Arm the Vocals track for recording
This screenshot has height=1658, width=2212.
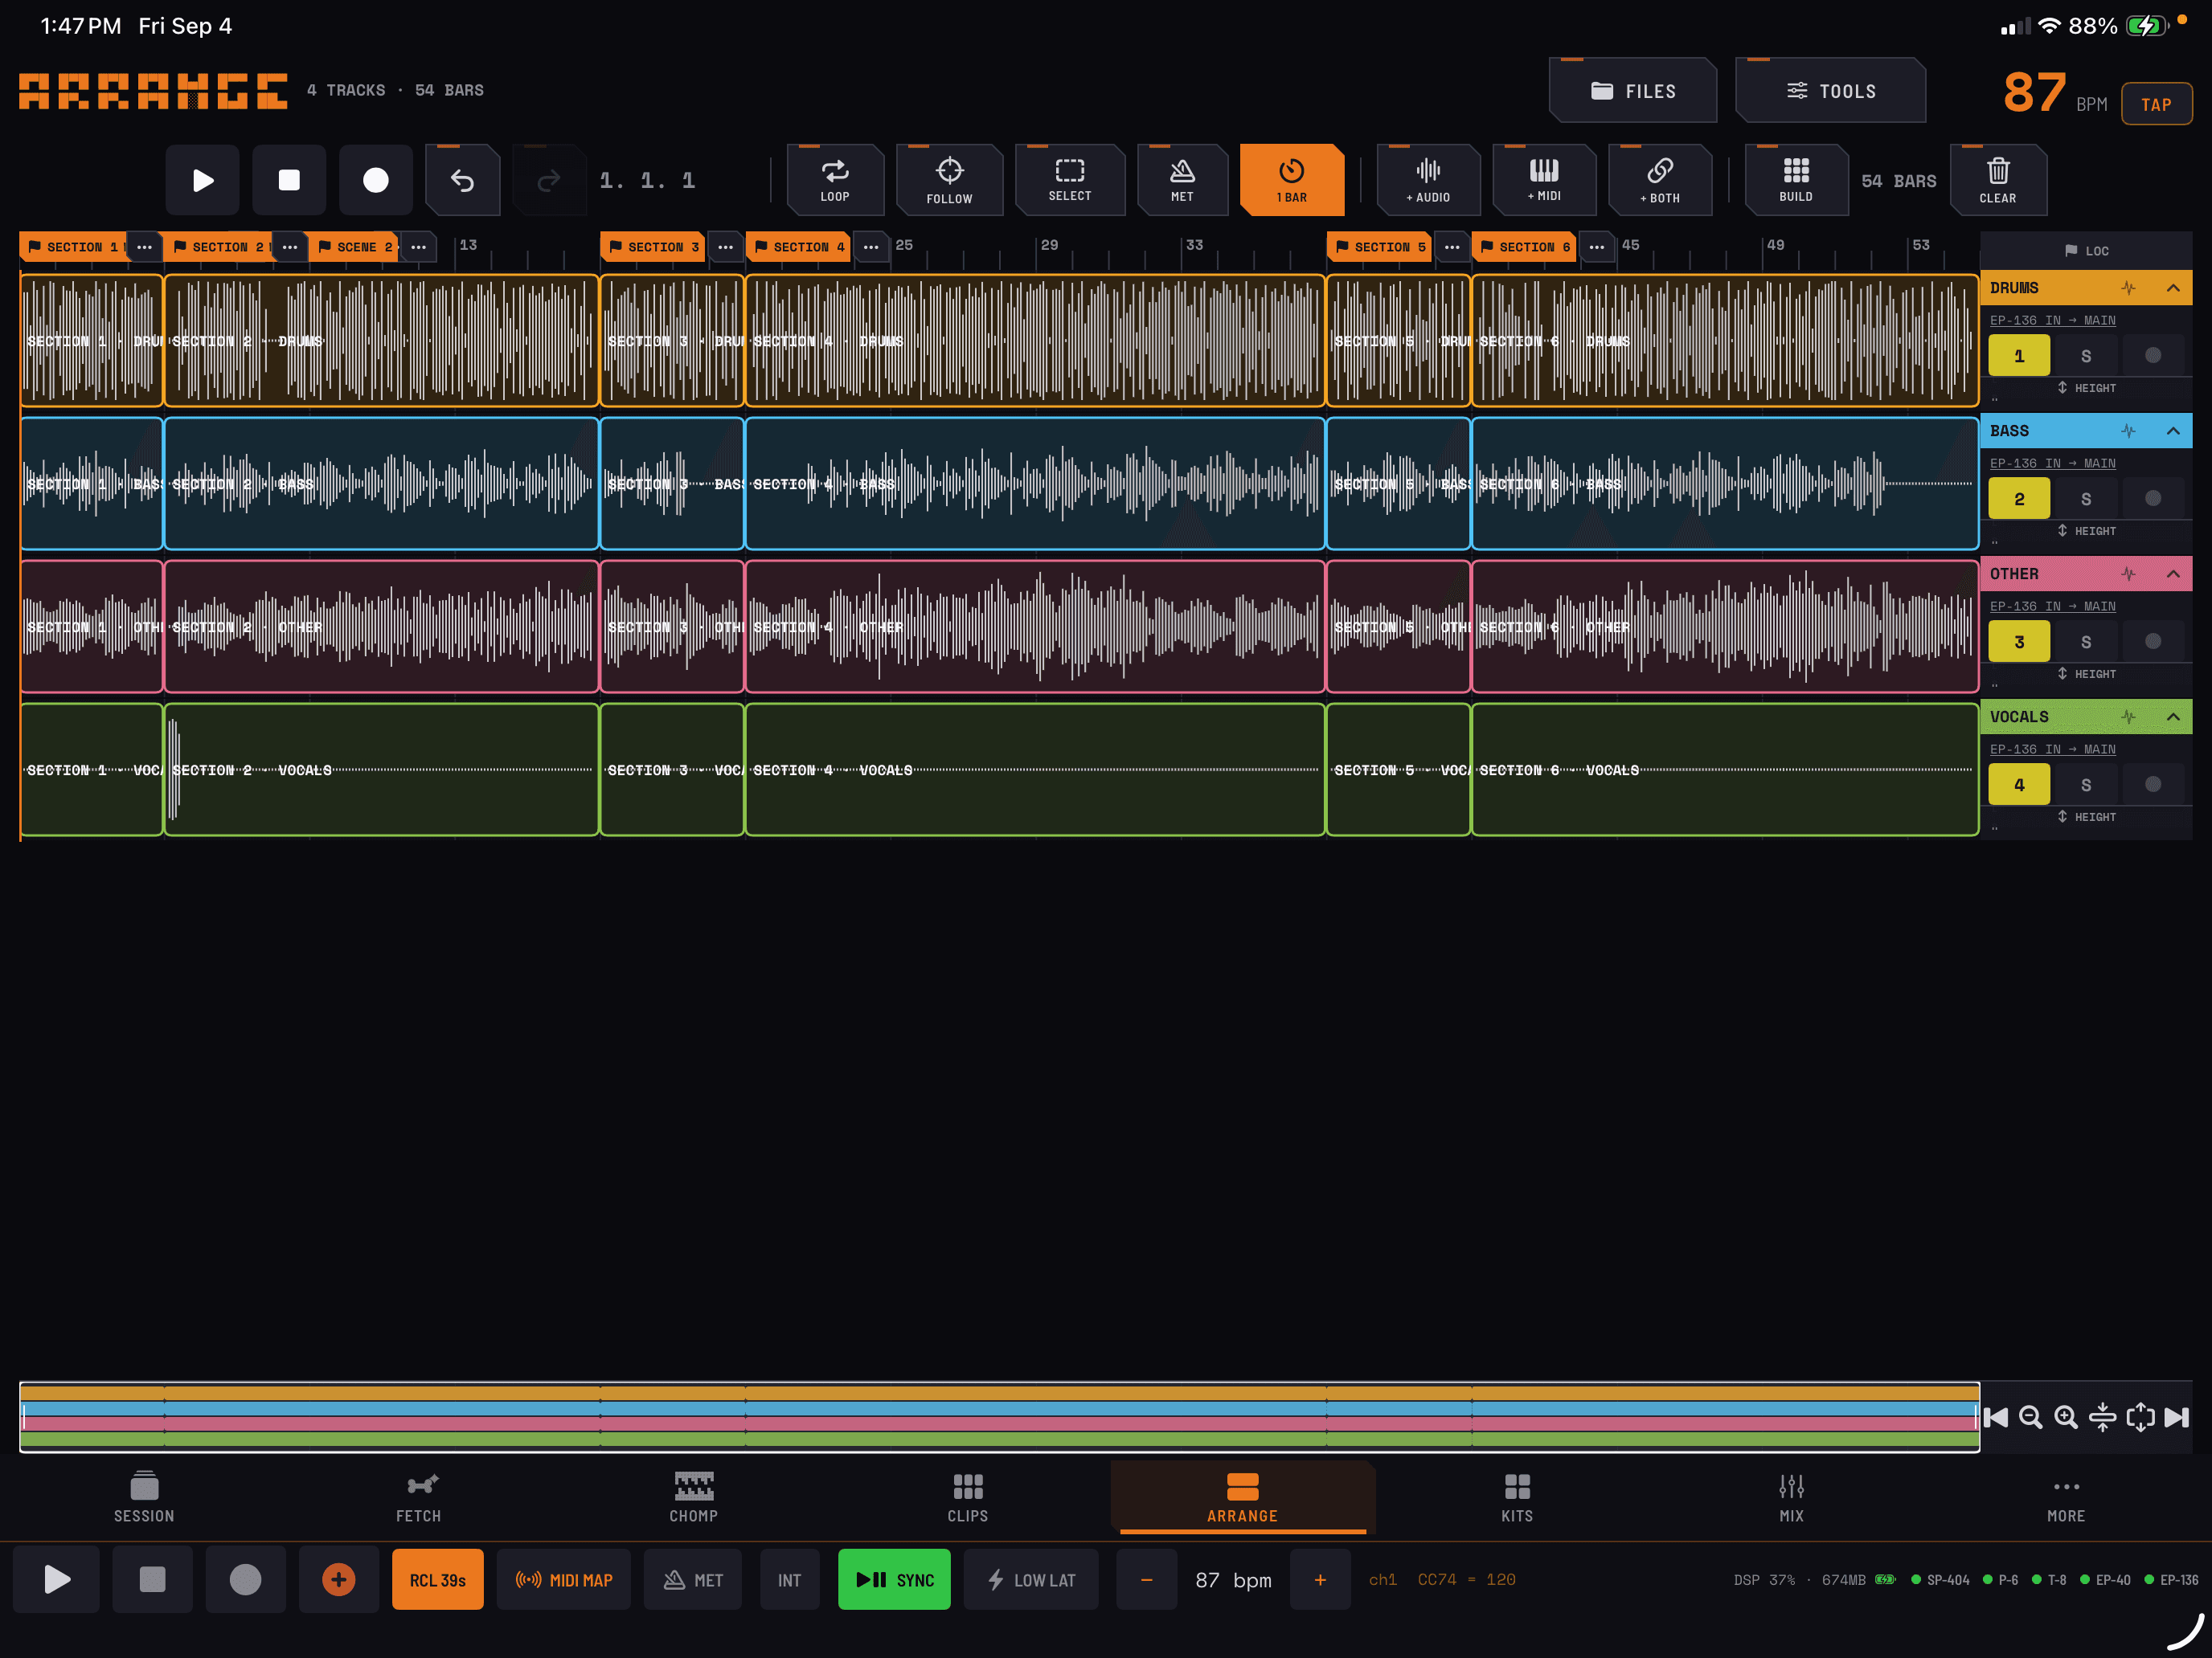tap(2153, 785)
